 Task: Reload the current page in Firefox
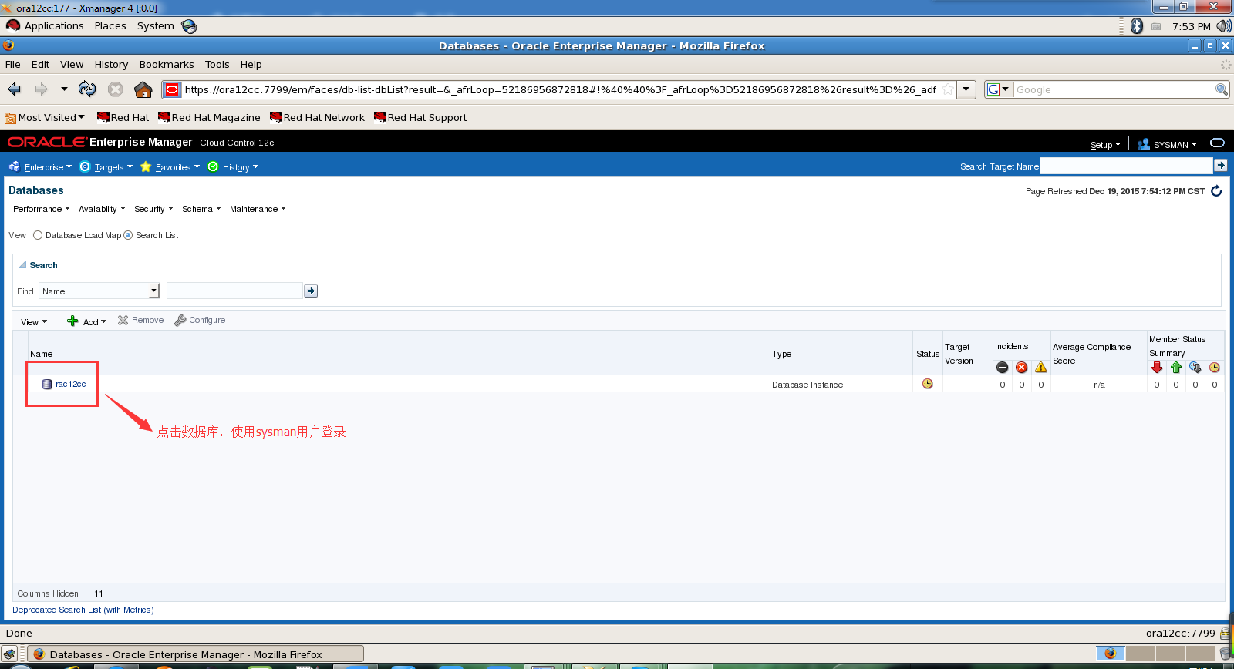pos(87,89)
